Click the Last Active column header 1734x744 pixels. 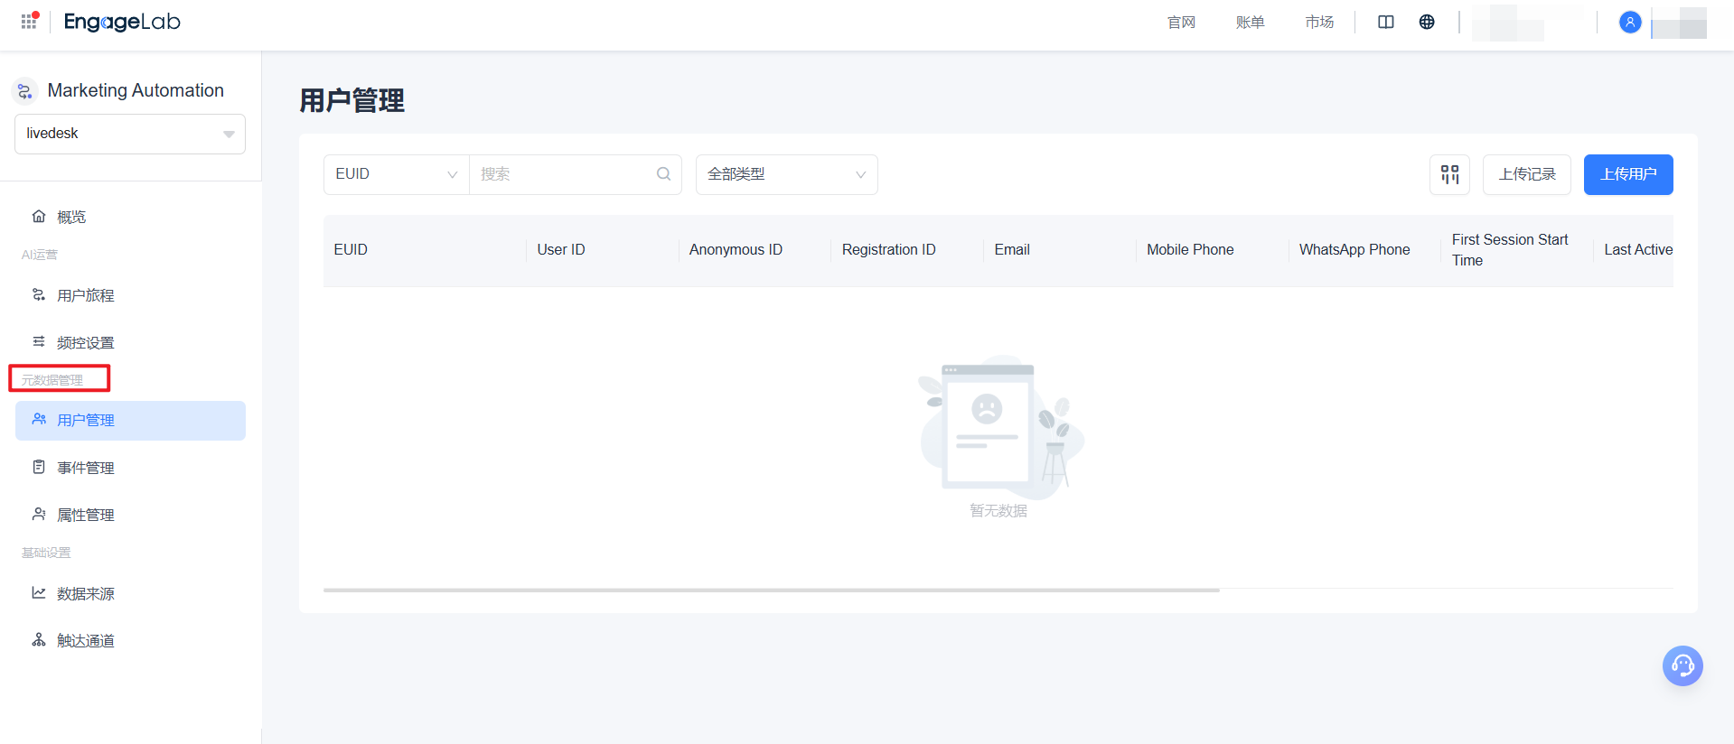click(x=1634, y=250)
